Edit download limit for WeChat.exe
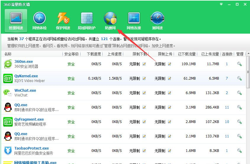The image size is (250, 164). (x=144, y=93)
